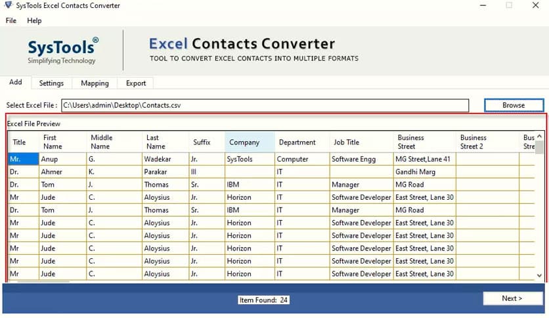This screenshot has width=549, height=318.
Task: Click the Business Street 2 column header
Action: tap(487, 142)
